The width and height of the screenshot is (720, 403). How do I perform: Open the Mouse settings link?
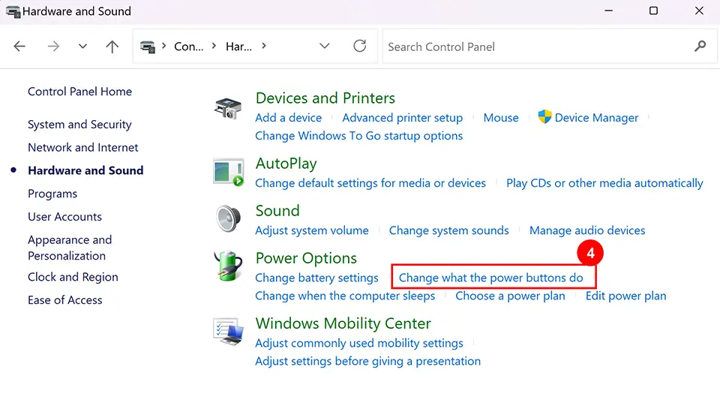point(501,118)
